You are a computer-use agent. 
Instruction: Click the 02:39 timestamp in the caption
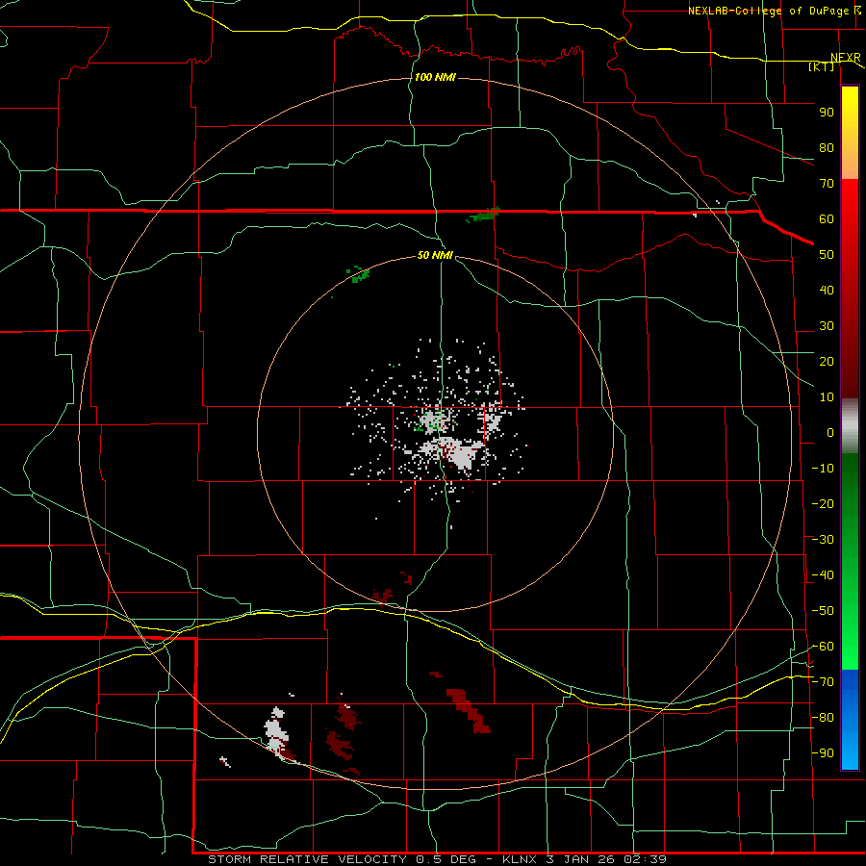tap(645, 859)
